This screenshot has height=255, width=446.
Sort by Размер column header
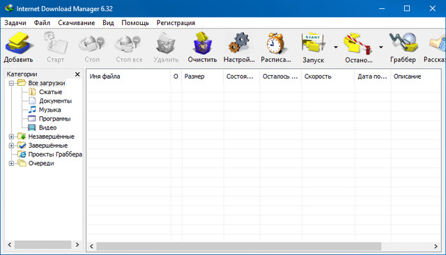point(203,76)
